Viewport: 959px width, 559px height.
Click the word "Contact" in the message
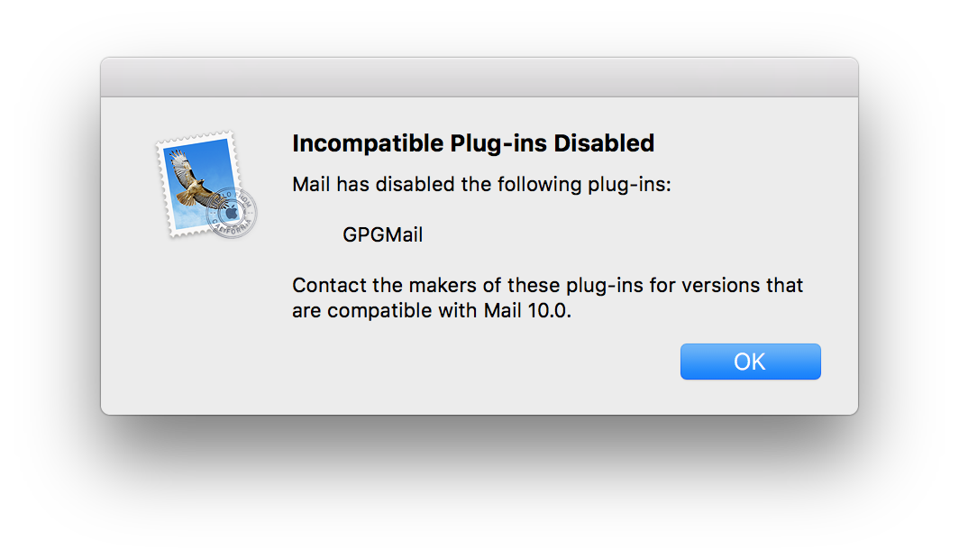pos(329,285)
